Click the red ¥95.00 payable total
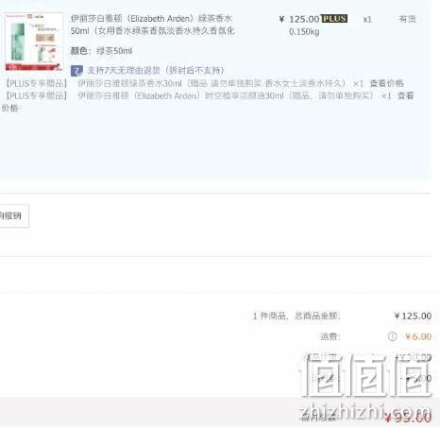 click(408, 418)
